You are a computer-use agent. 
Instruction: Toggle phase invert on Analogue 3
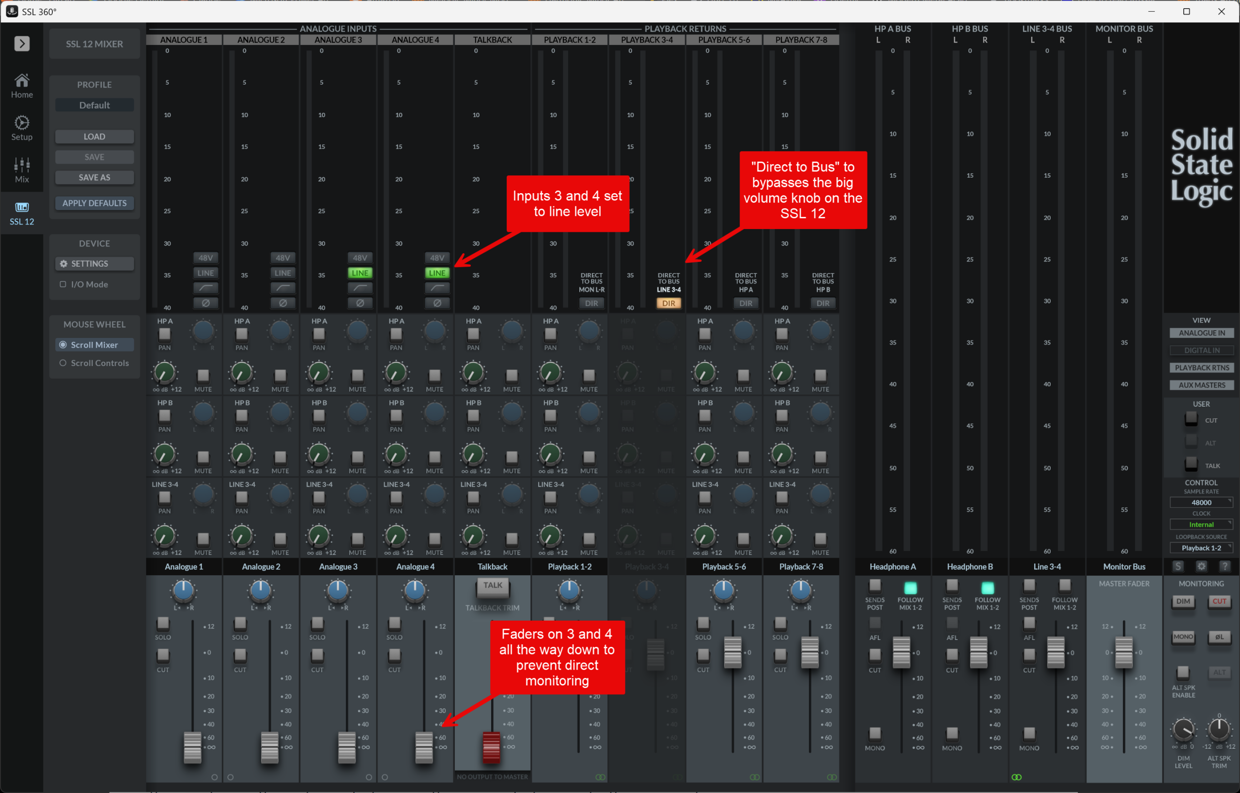coord(360,303)
